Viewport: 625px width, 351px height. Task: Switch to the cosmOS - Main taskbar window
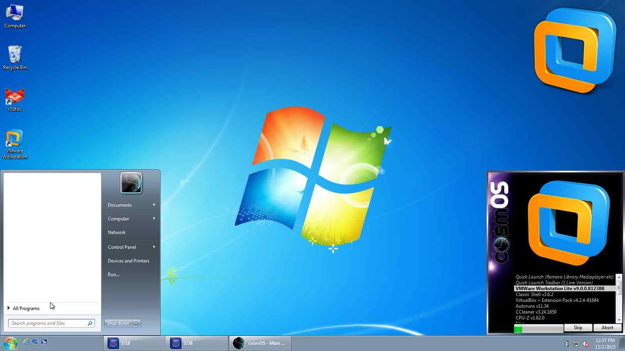(x=260, y=343)
